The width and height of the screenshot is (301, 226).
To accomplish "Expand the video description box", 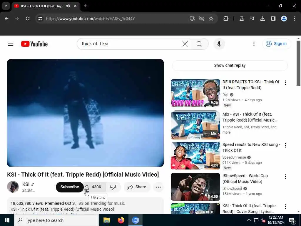I will coord(86,206).
